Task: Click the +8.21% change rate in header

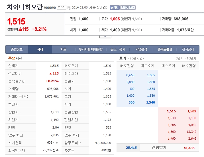Action: point(39,29)
